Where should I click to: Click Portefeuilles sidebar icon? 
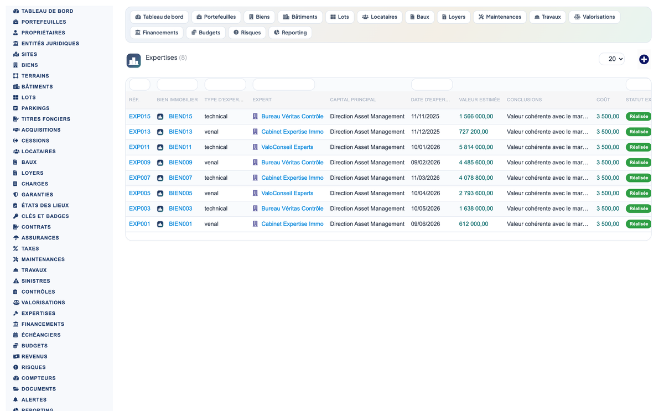click(15, 22)
